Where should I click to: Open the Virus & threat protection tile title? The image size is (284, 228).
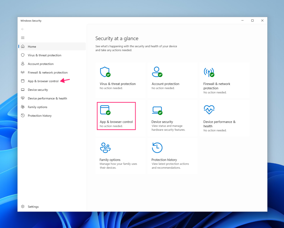click(118, 84)
